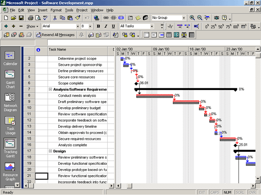Open the Show outline level dropdown
The width and height of the screenshot is (261, 195).
click(32, 26)
